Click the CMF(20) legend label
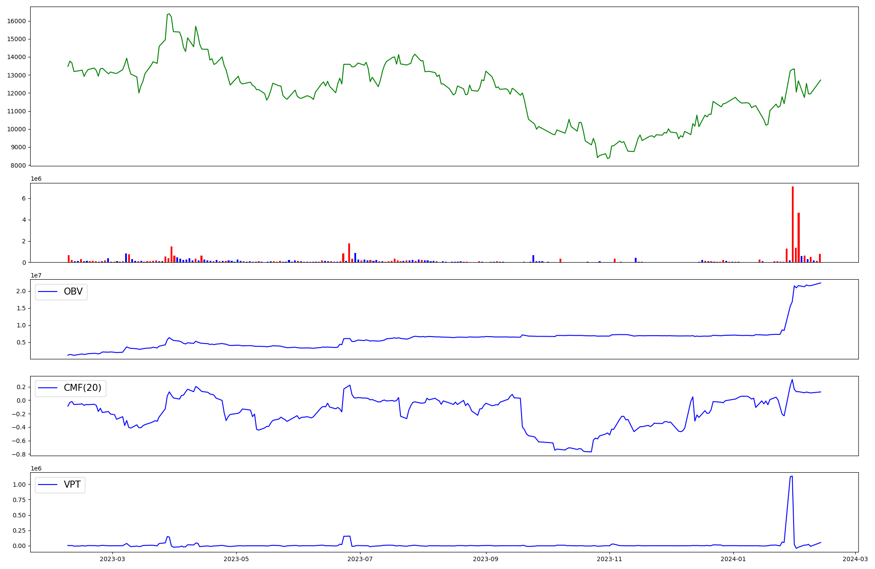 (82, 388)
